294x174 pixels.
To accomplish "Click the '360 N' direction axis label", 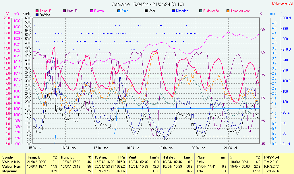I will (287, 18).
